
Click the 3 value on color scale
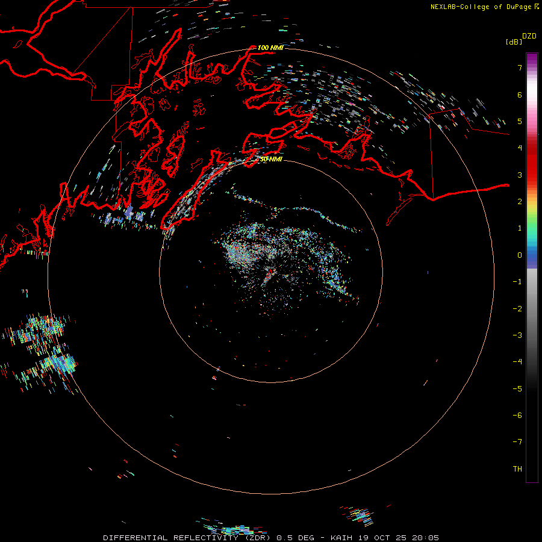pyautogui.click(x=520, y=175)
